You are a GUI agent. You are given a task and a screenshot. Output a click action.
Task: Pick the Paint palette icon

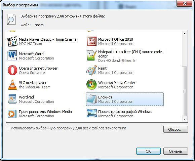pos(92,70)
